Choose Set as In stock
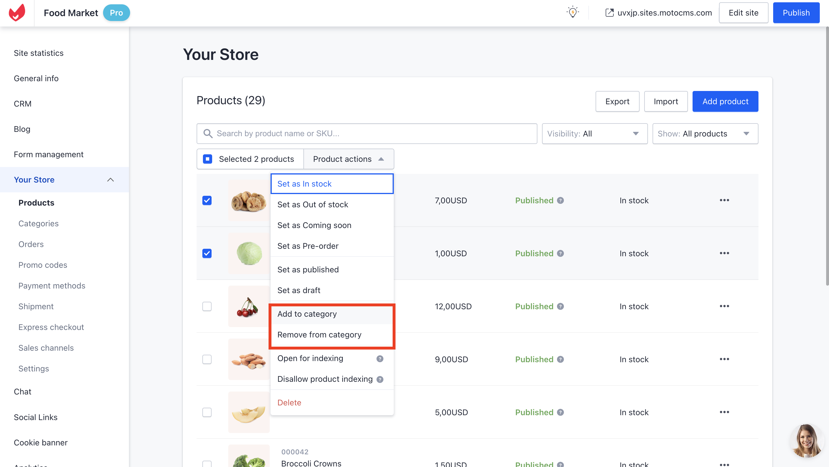The image size is (829, 467). (332, 184)
